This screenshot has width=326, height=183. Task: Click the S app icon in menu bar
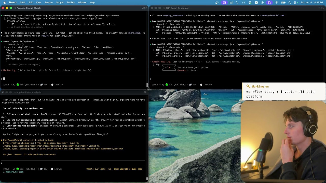pos(256,3)
